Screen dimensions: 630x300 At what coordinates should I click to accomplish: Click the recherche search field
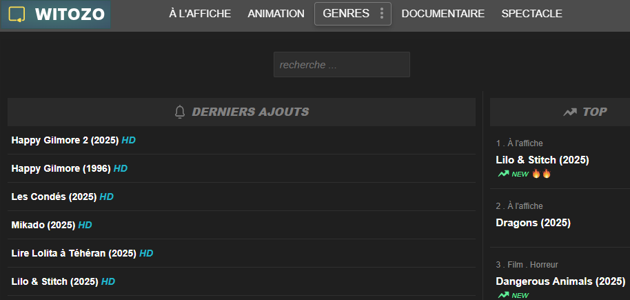342,64
